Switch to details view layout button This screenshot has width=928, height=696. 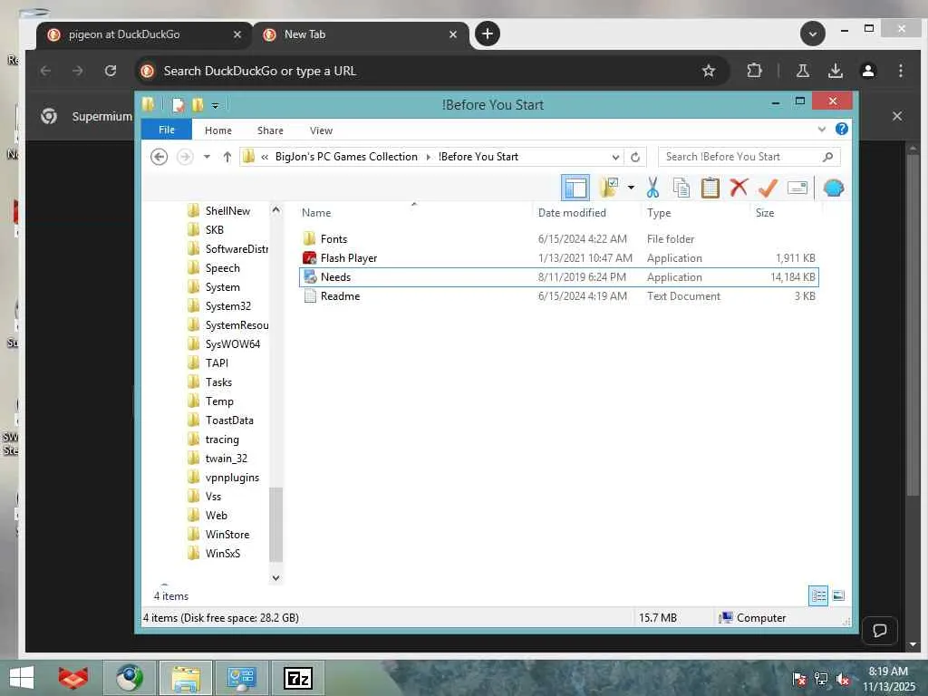(818, 595)
